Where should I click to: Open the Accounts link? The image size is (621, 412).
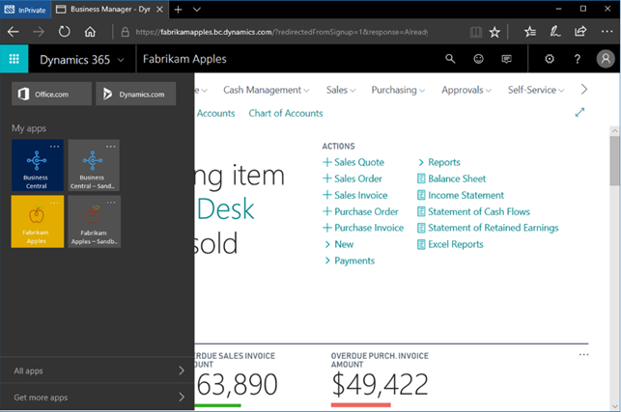pos(215,113)
